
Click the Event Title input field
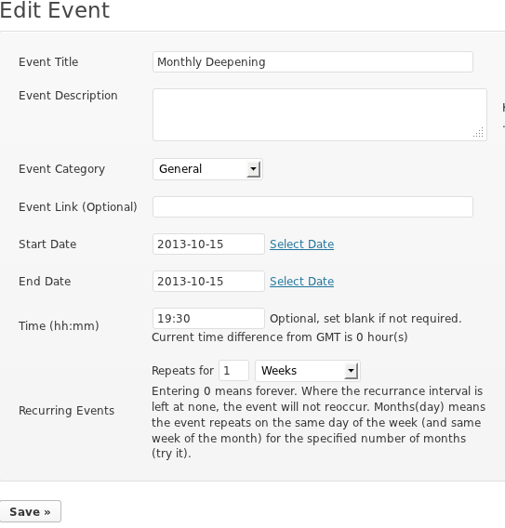pyautogui.click(x=312, y=62)
